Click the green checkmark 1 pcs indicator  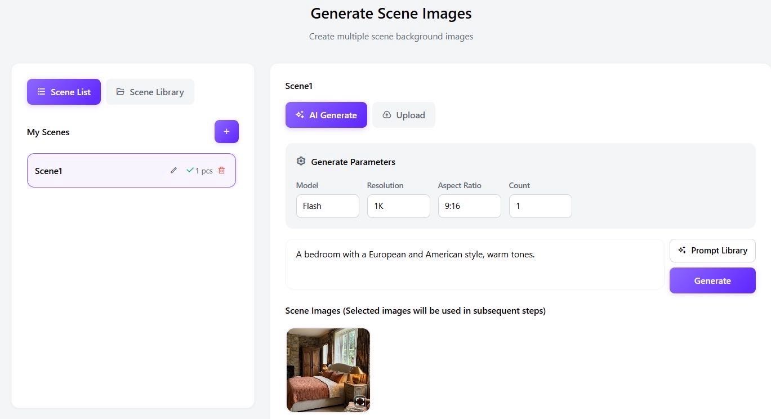point(199,171)
